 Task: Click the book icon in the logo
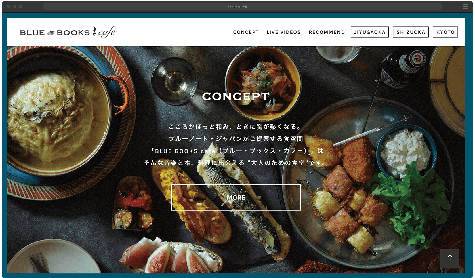coord(51,33)
